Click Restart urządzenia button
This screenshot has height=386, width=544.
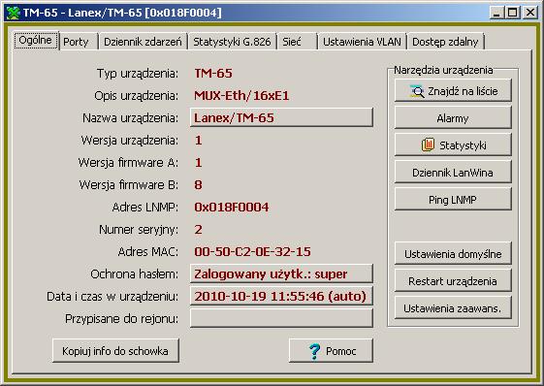pos(453,281)
